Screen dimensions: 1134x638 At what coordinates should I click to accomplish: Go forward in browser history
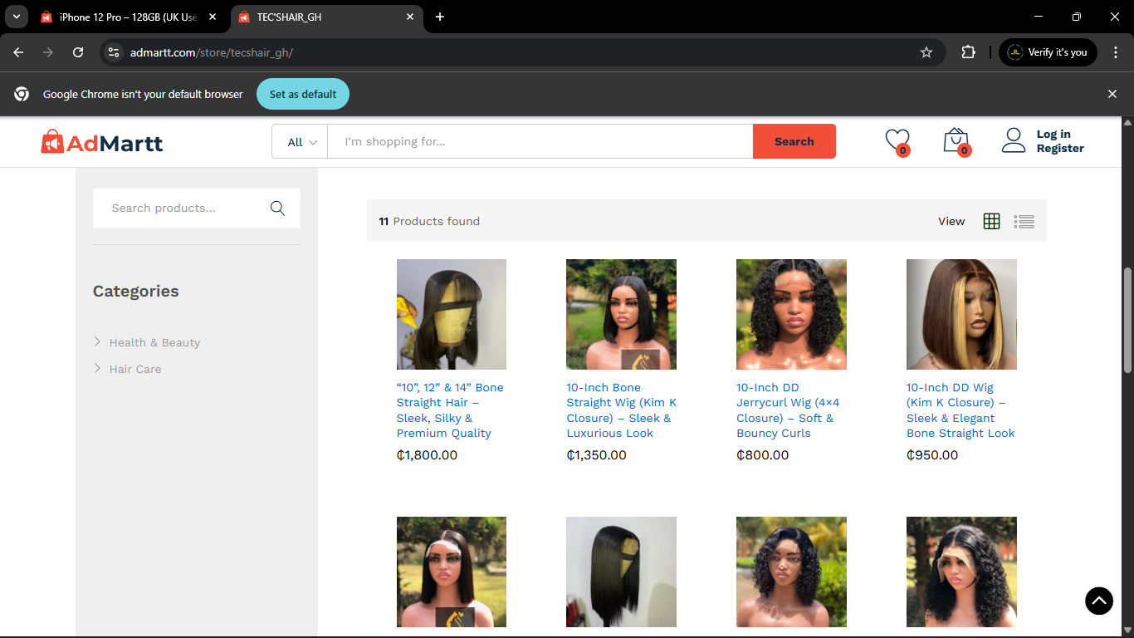pos(48,52)
